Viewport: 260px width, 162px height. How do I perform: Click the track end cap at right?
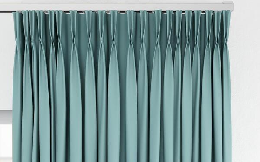(x=228, y=6)
